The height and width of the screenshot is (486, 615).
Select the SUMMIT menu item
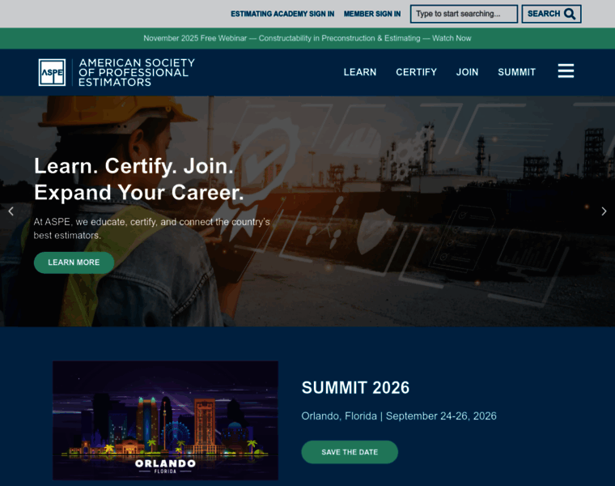[516, 72]
